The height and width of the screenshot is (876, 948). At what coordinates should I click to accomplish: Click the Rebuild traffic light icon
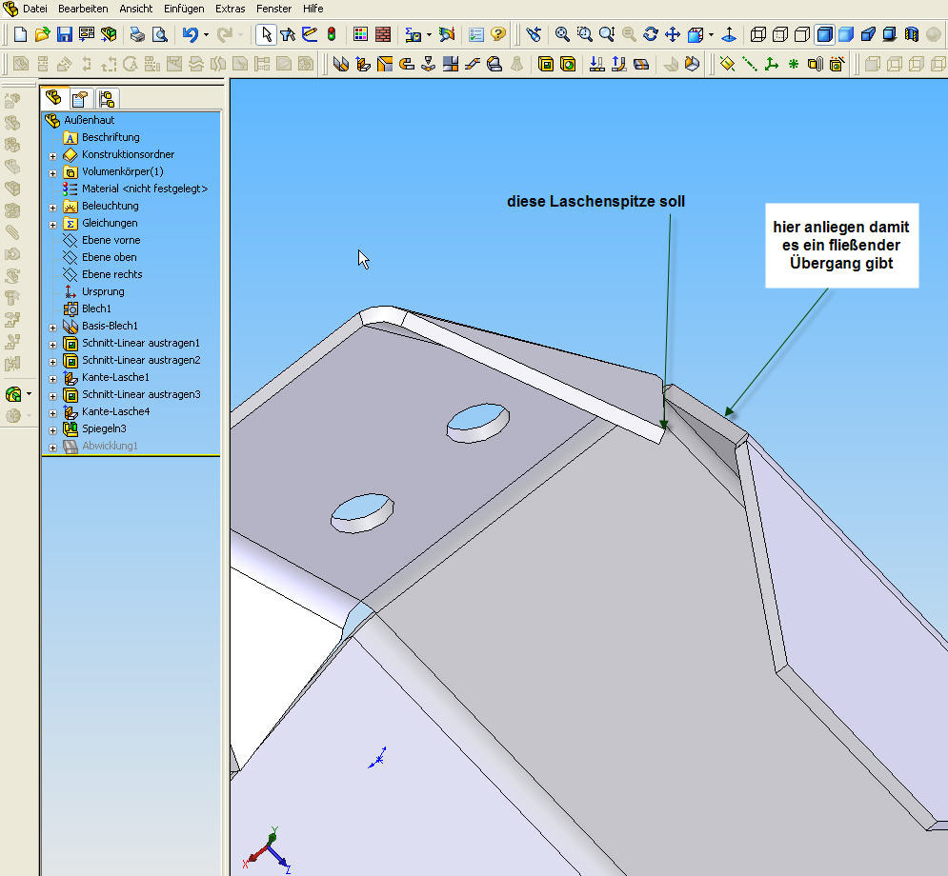click(x=332, y=35)
